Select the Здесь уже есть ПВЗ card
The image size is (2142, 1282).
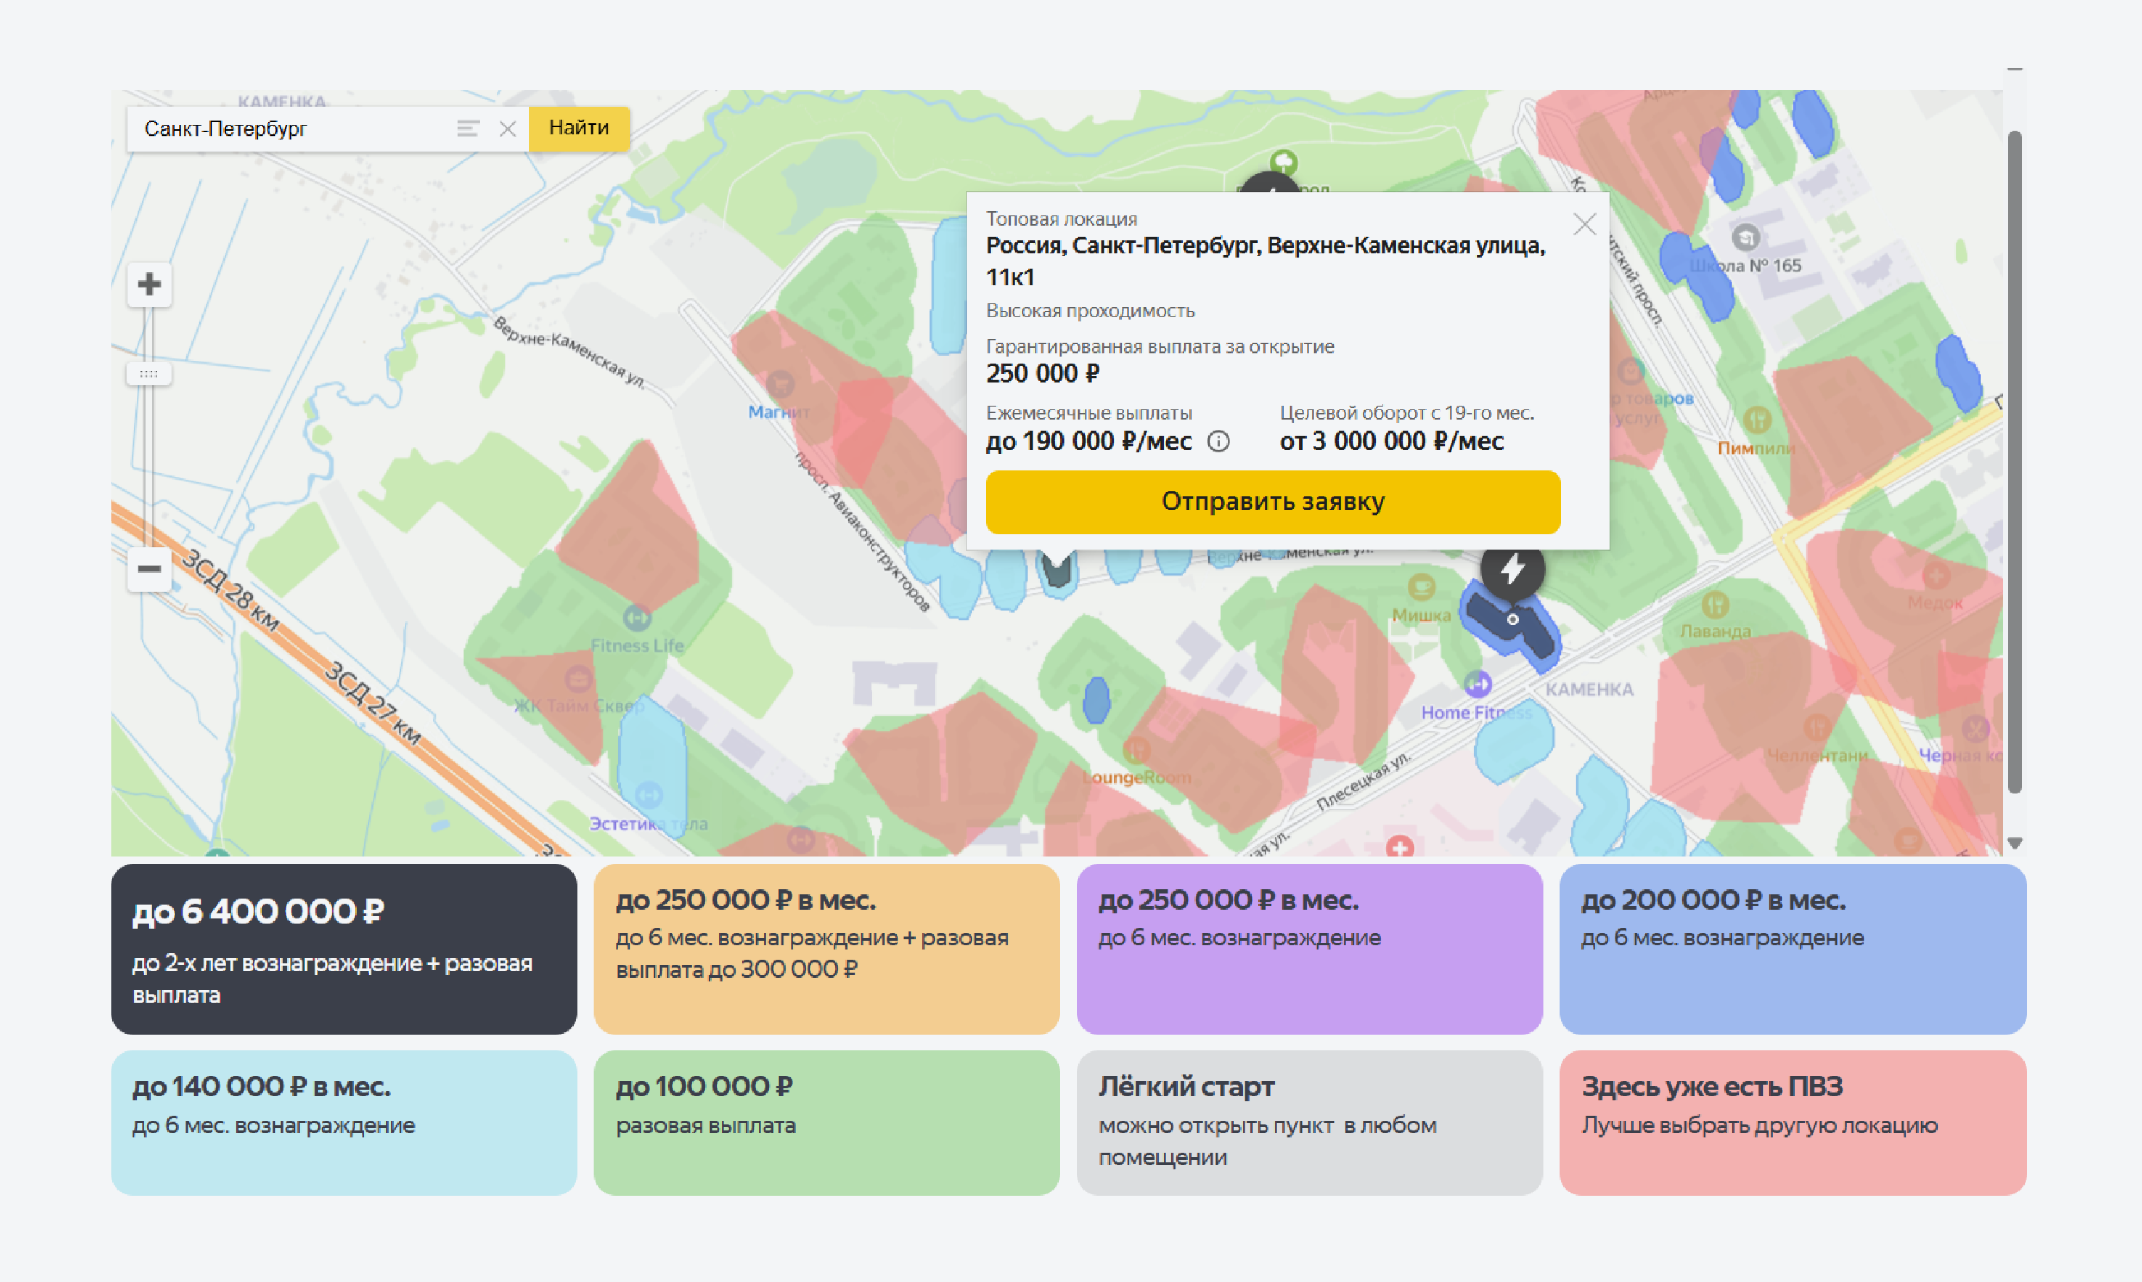pos(1792,1122)
